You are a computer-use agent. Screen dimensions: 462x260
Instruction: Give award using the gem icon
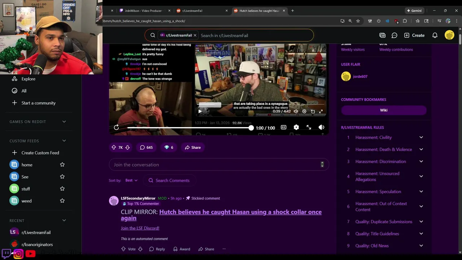coord(169,147)
